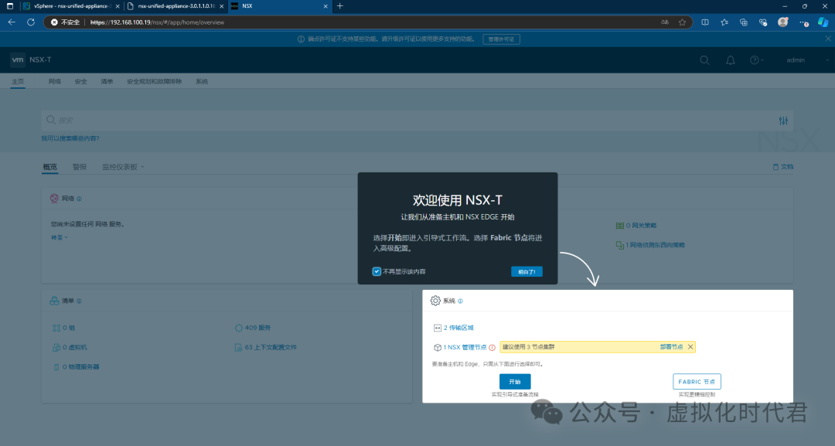Click info icon next to 网络
The width and height of the screenshot is (835, 446).
pyautogui.click(x=80, y=199)
